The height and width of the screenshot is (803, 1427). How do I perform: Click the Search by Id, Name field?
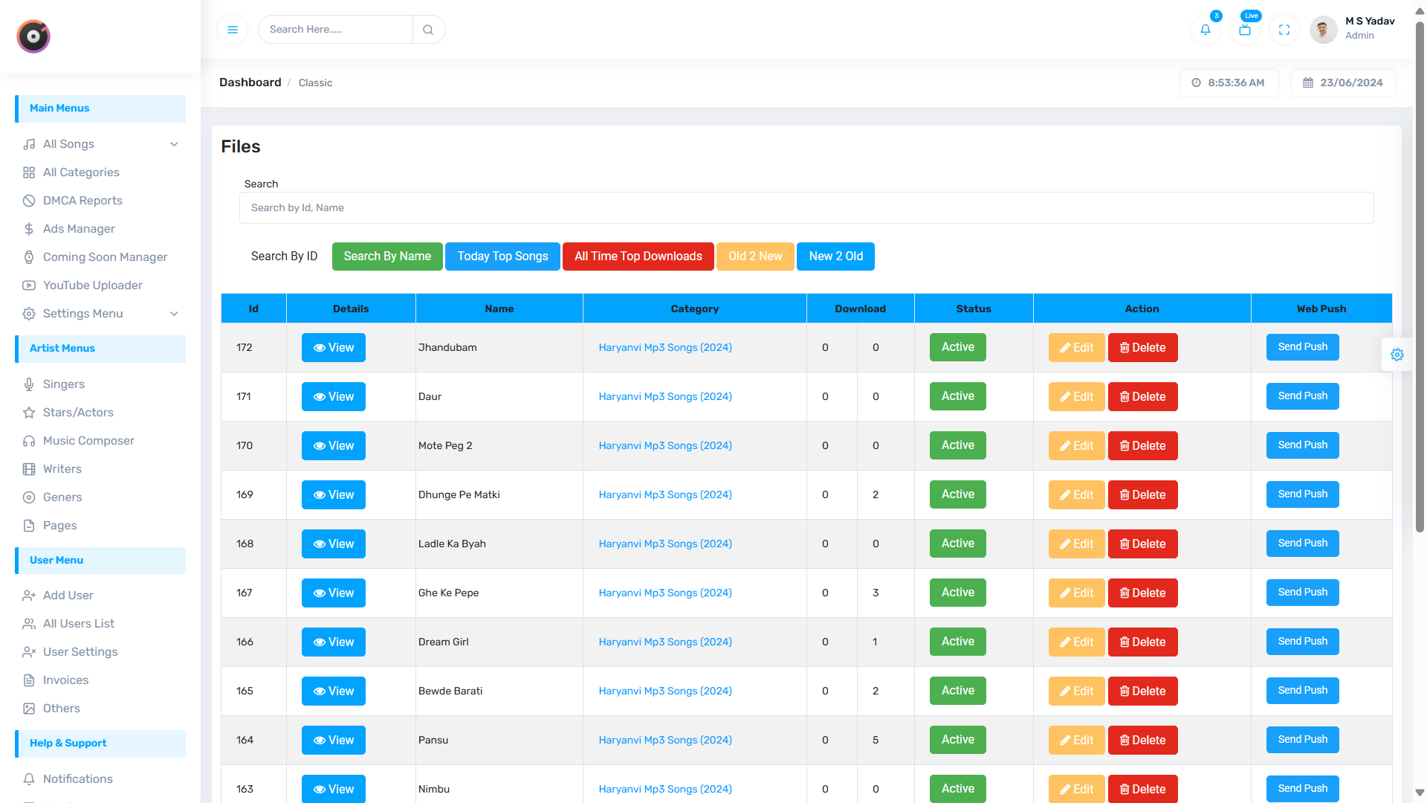point(806,208)
